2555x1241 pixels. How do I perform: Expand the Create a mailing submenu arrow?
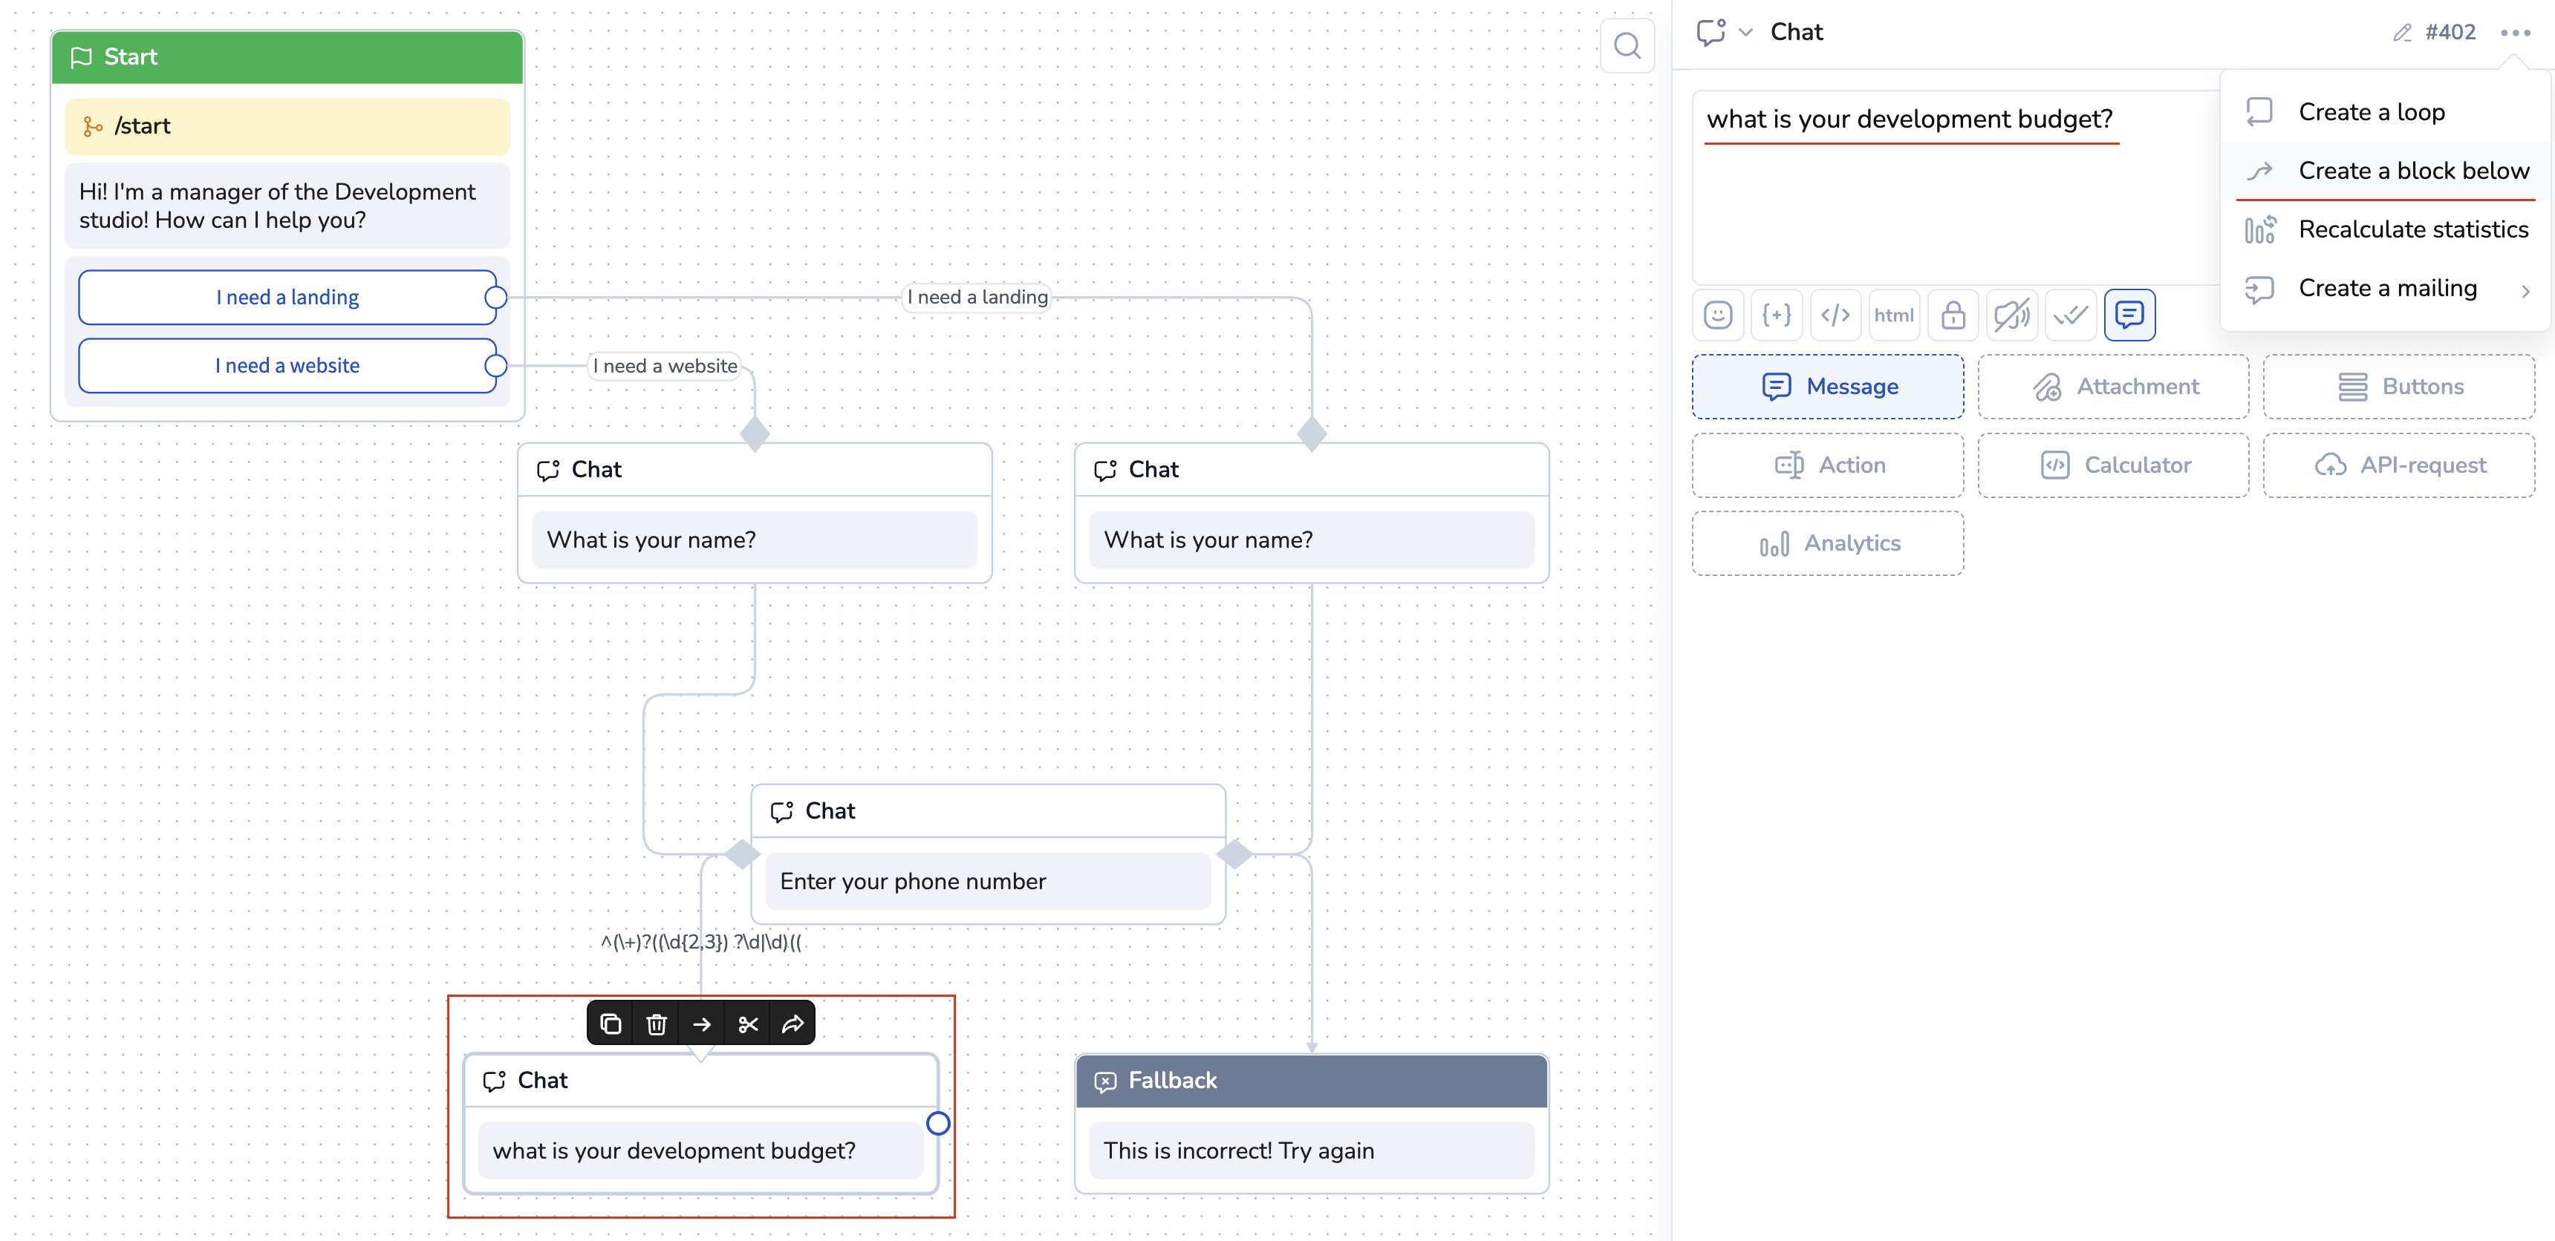[x=2525, y=290]
